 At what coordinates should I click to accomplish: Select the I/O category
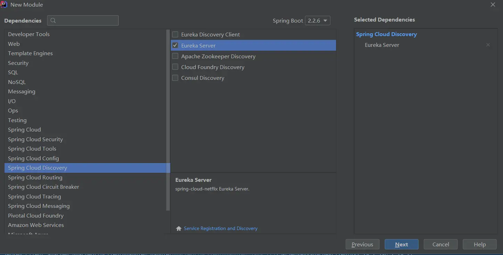tap(86, 101)
